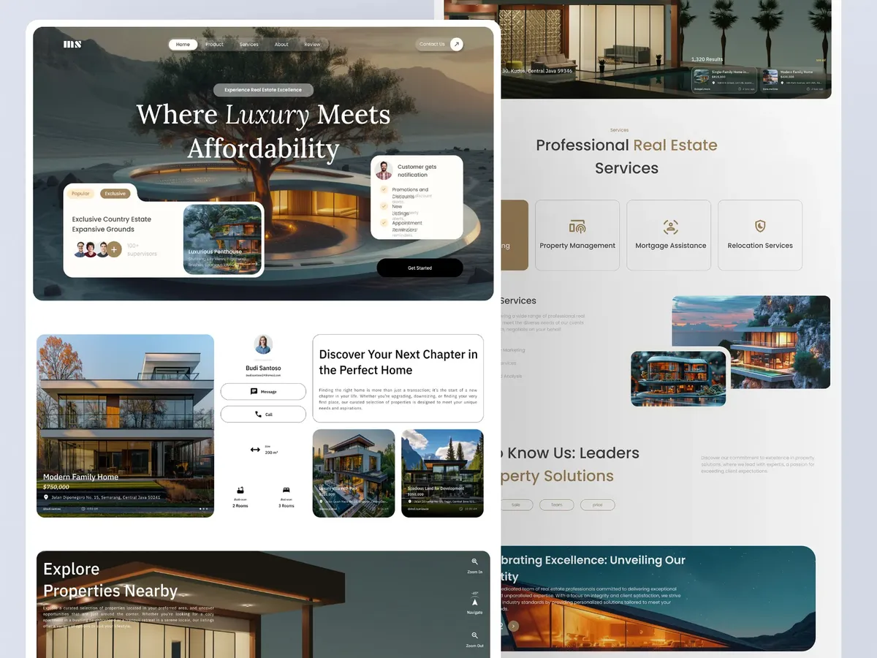Click the customer avatar in notification card
The height and width of the screenshot is (658, 877).
[384, 170]
